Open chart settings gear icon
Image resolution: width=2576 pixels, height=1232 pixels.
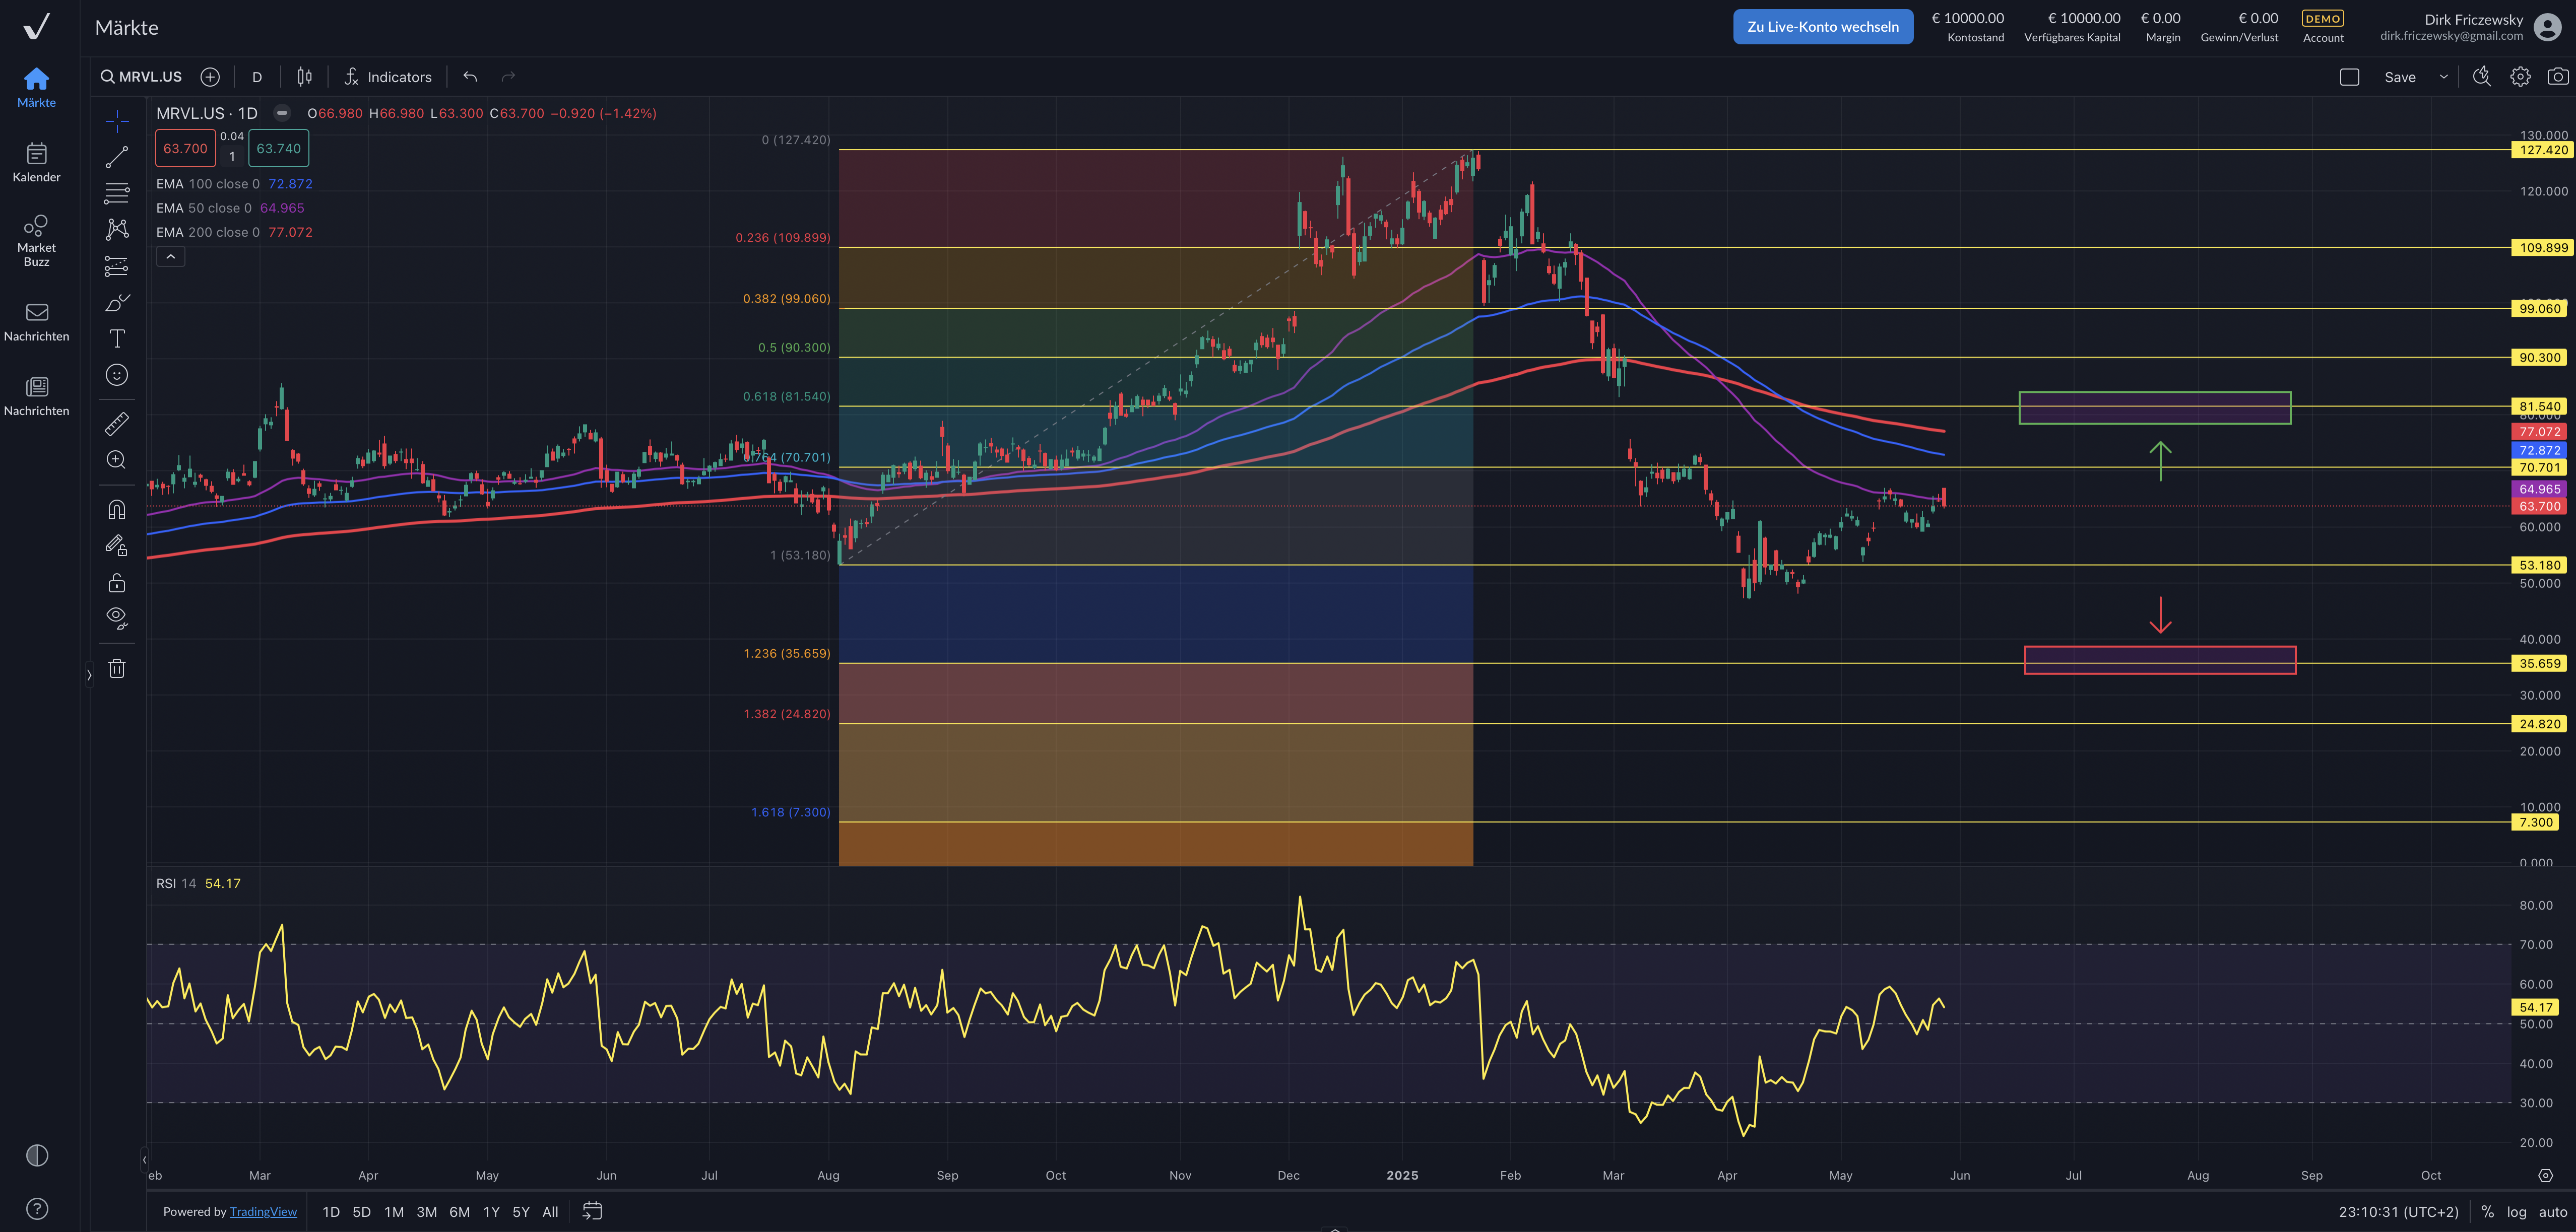[x=2519, y=77]
